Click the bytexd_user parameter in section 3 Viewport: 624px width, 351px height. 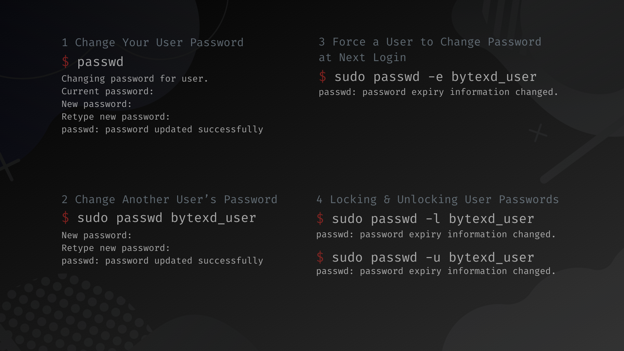click(492, 77)
